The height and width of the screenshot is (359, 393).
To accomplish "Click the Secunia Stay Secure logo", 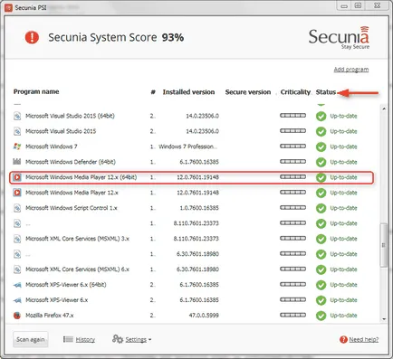I will [x=339, y=38].
